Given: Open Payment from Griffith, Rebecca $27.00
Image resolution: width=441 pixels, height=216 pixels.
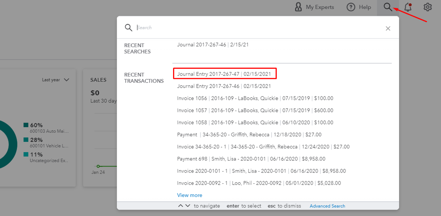Looking at the screenshot, I should [249, 135].
